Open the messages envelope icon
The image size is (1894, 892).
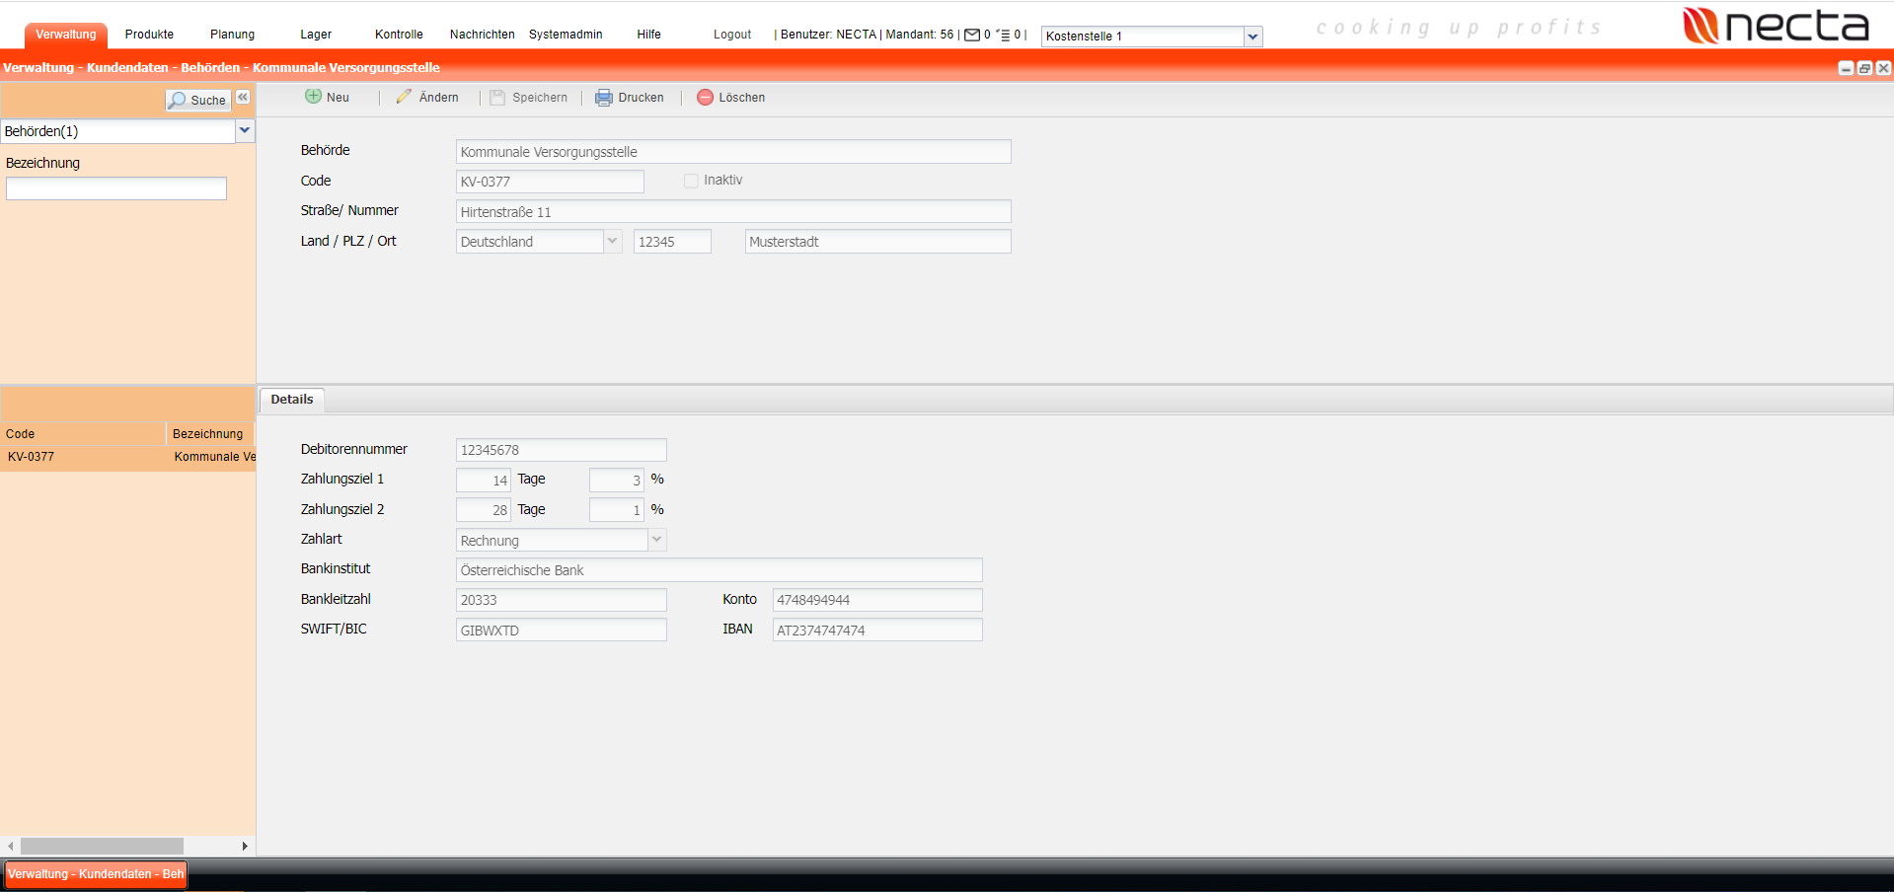[x=972, y=35]
